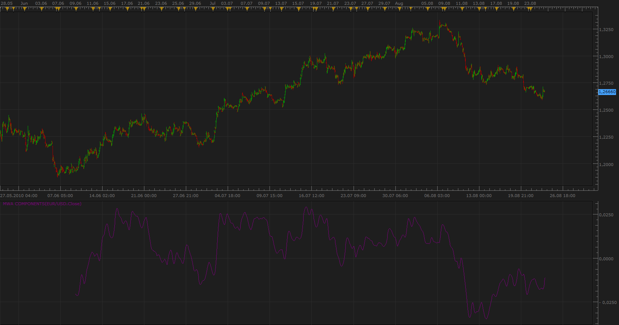Select the 26.08 18:00 time label
619x325 pixels.
(x=563, y=196)
